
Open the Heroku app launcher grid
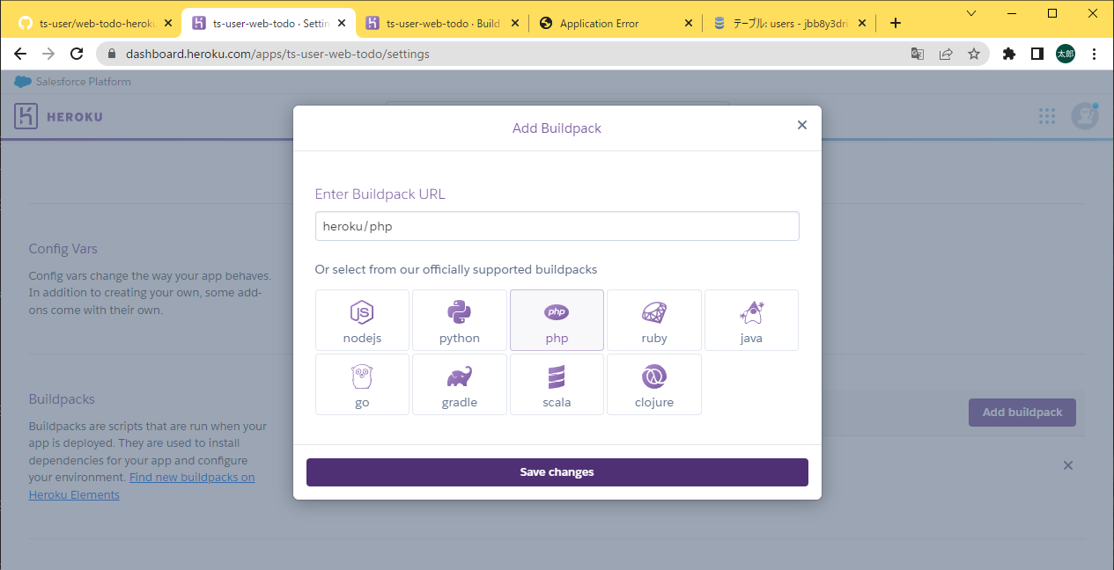[x=1047, y=116]
